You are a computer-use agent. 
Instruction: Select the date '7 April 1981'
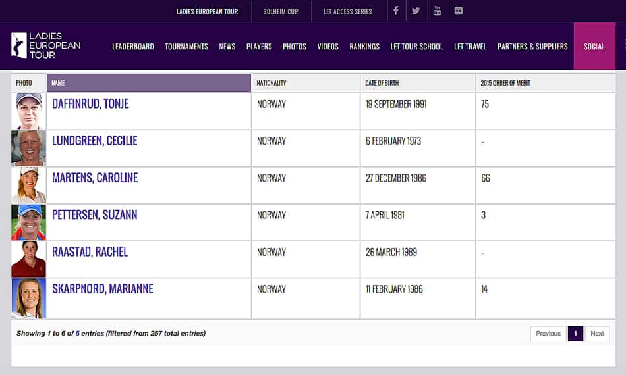click(x=385, y=216)
